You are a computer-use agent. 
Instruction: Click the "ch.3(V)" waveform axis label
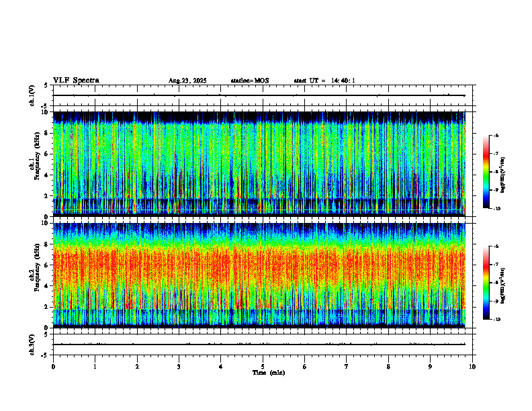tap(32, 345)
